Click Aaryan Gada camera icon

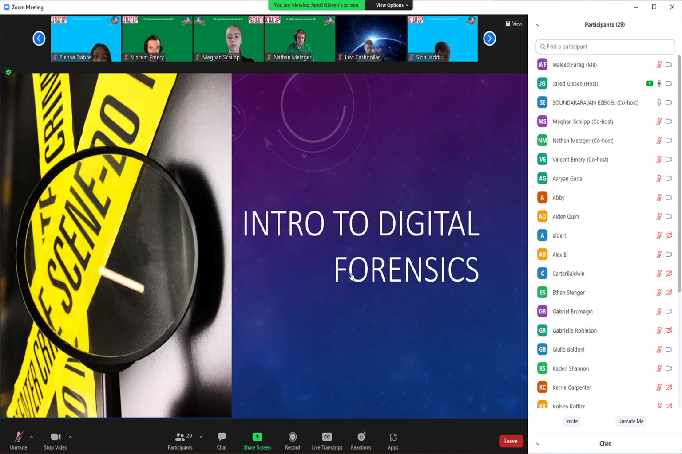[x=669, y=179]
